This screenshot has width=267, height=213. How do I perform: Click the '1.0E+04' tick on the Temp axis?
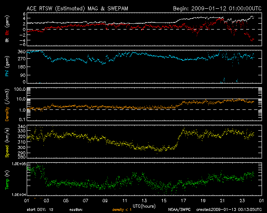[x=19, y=195]
